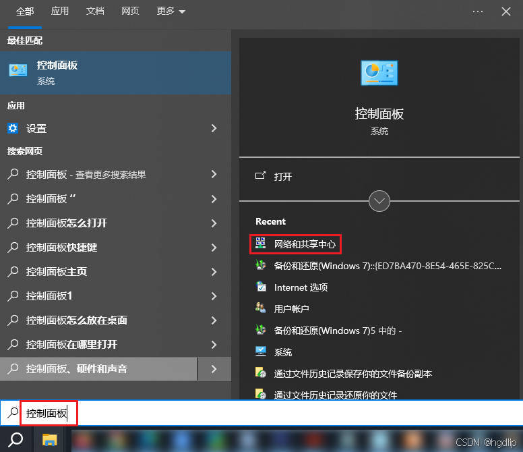Open the 控制面板 best match result
The width and height of the screenshot is (523, 452).
tap(115, 73)
